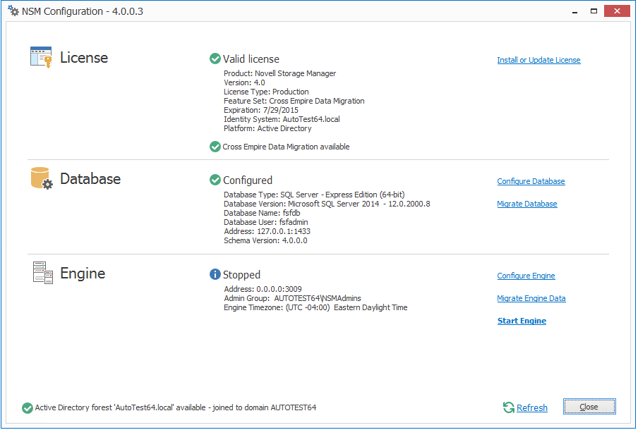Image resolution: width=638 pixels, height=430 pixels.
Task: Click the blue Stopped info icon
Action: click(215, 275)
